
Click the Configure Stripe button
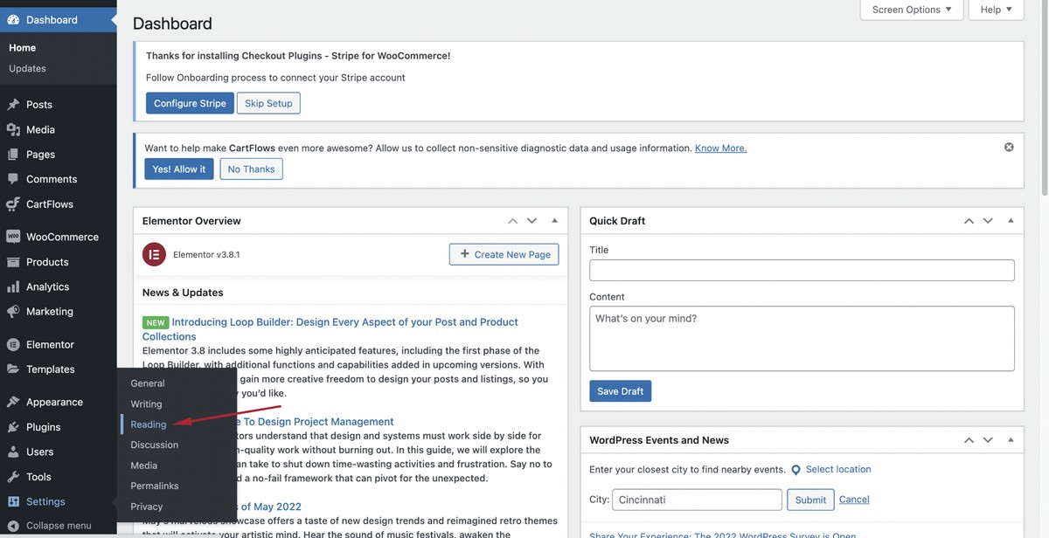[x=190, y=103]
